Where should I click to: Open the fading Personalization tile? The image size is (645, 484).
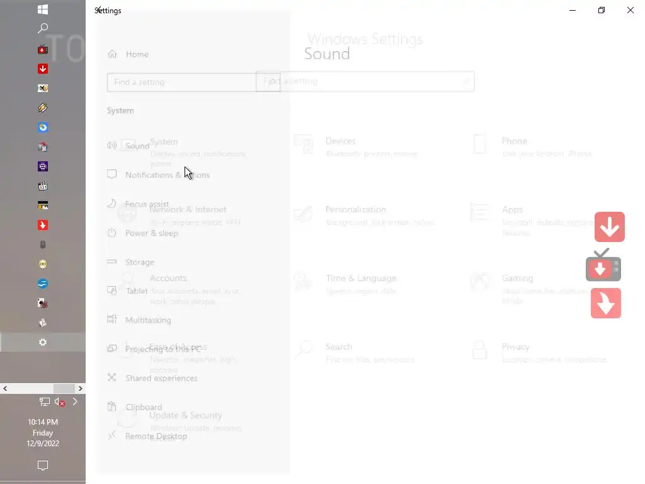[x=363, y=216]
